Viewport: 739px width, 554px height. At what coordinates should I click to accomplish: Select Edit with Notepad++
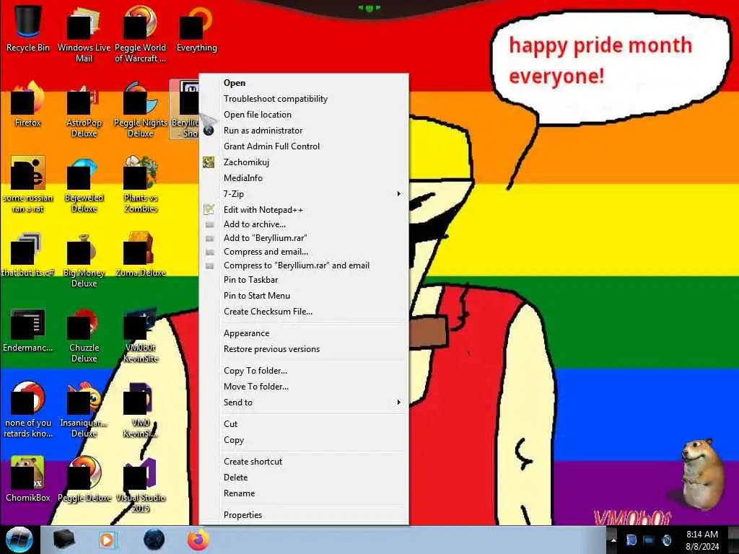pyautogui.click(x=304, y=210)
